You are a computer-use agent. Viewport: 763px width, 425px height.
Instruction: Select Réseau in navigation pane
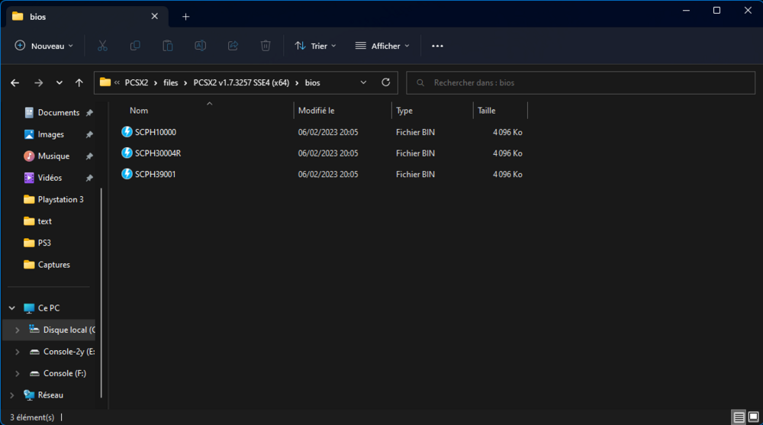pyautogui.click(x=50, y=395)
